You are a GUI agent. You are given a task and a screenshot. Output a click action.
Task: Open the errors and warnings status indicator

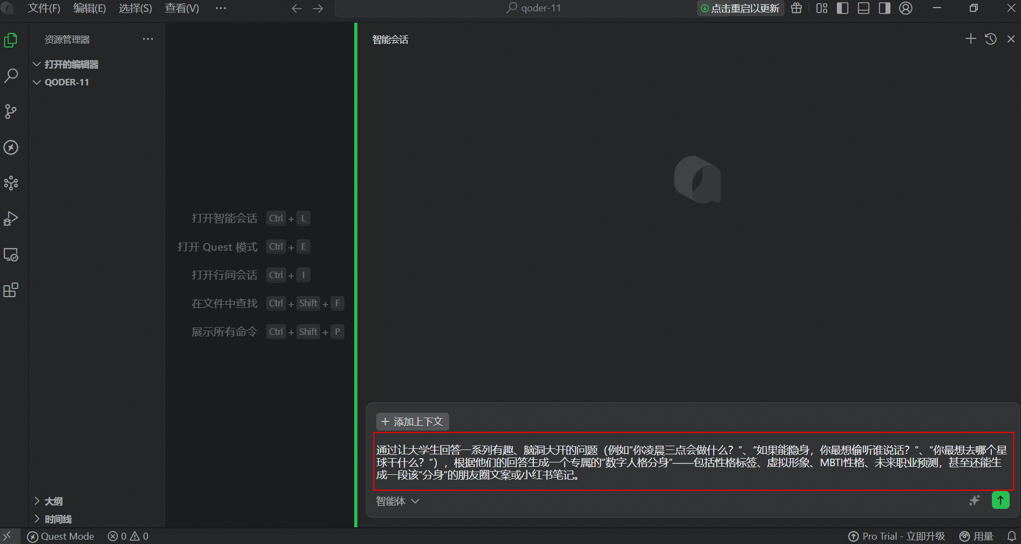pos(129,536)
